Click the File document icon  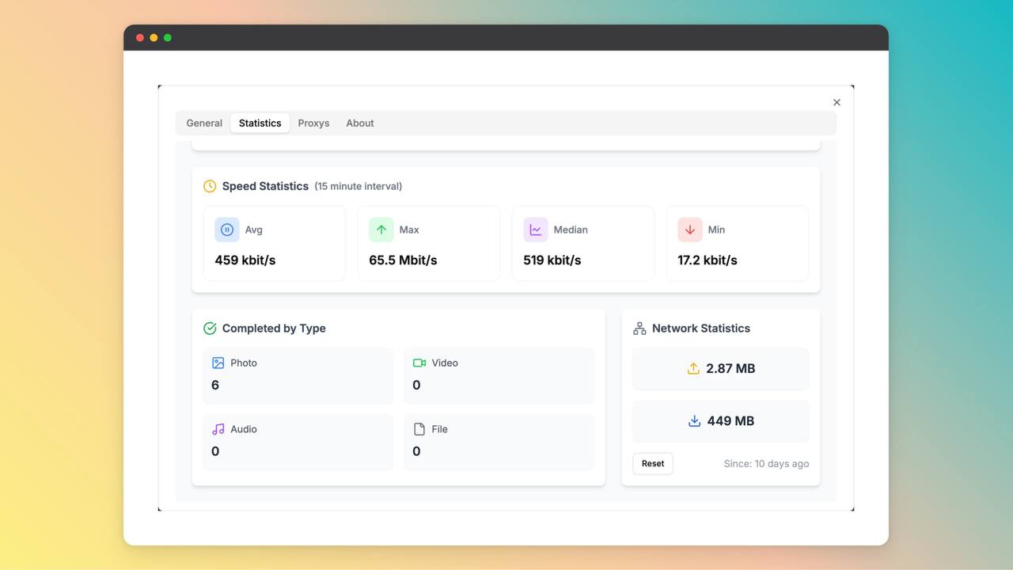point(419,429)
